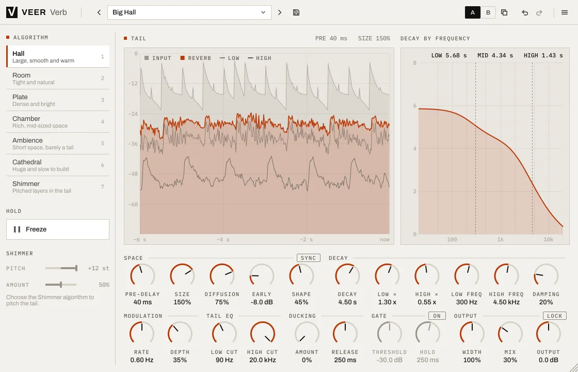The width and height of the screenshot is (578, 372).
Task: Click the EARLY level knob
Action: (x=262, y=276)
